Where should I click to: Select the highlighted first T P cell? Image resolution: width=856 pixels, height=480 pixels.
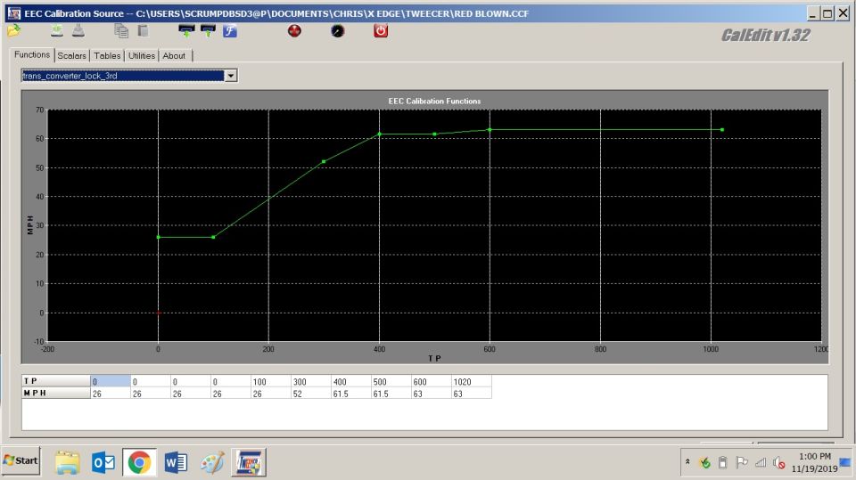click(111, 381)
